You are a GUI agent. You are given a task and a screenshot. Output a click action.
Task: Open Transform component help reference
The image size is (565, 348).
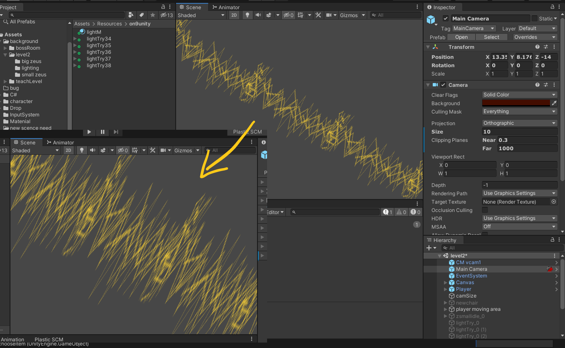click(538, 47)
